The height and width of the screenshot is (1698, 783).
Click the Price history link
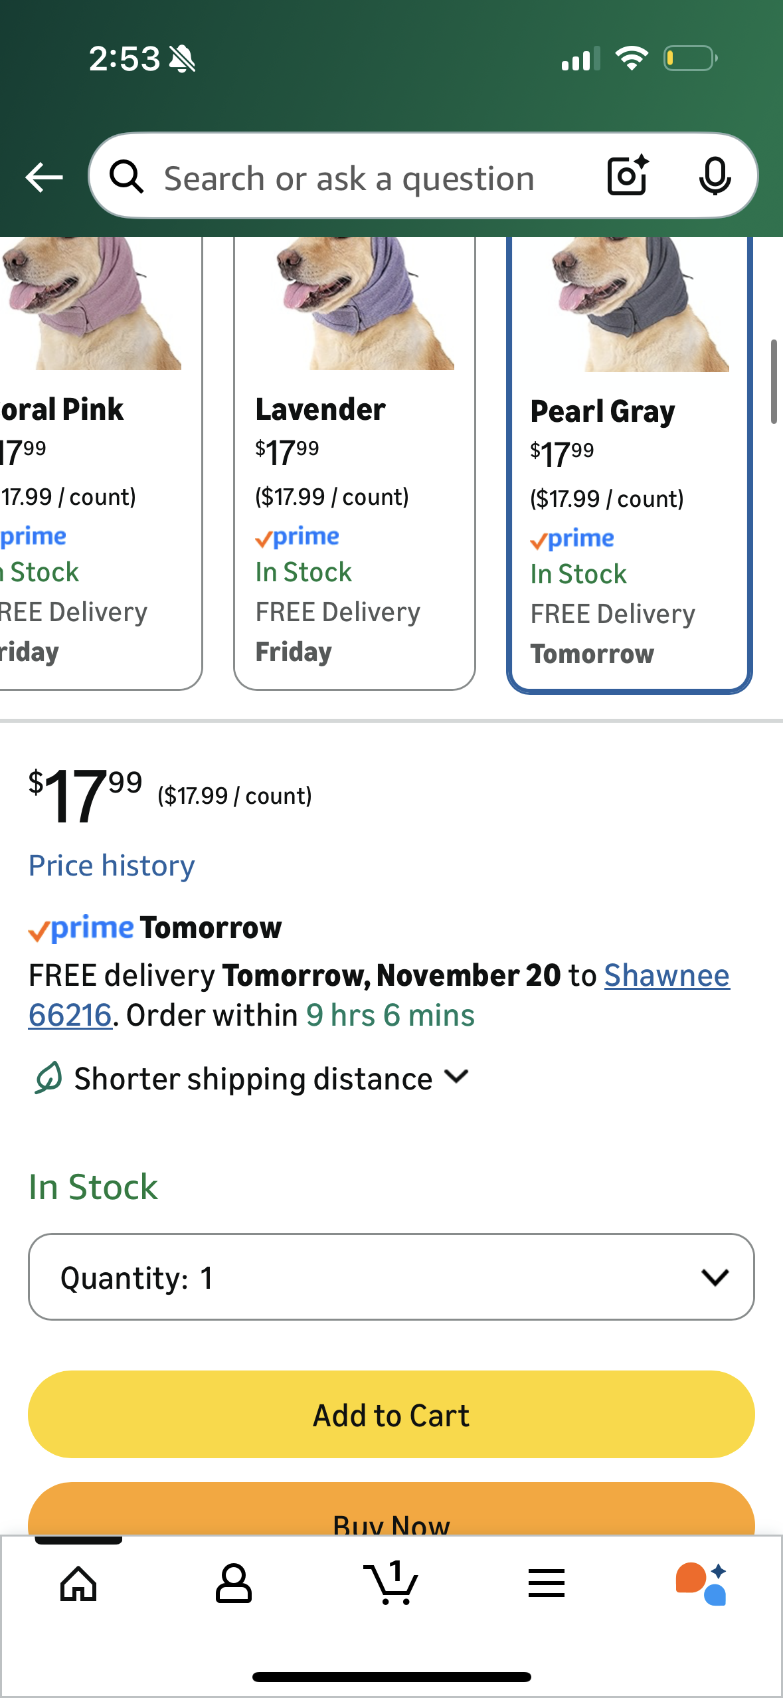112,866
